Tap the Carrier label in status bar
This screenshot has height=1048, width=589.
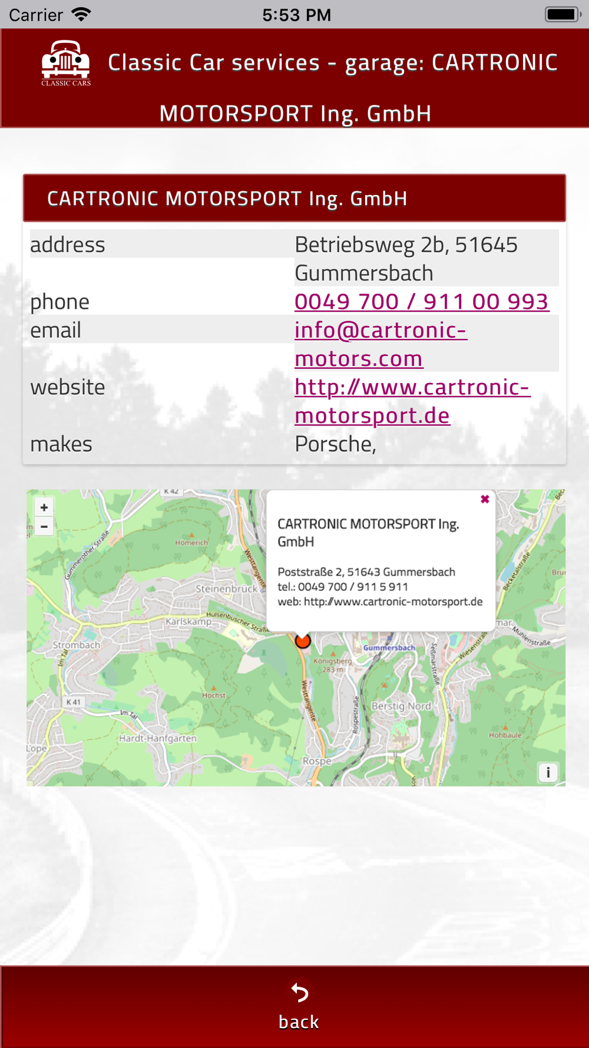pyautogui.click(x=36, y=15)
